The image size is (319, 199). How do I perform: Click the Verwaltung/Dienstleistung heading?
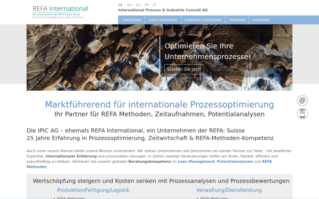tap(229, 191)
